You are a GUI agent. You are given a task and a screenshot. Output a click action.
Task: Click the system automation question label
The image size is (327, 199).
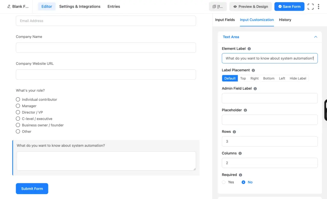(61, 145)
